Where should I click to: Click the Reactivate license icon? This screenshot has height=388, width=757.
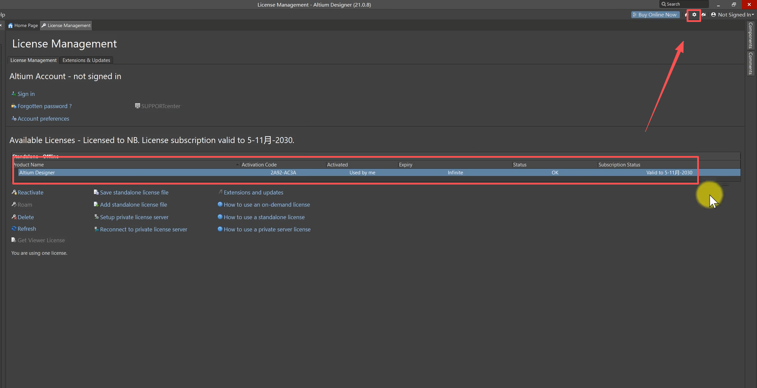14,192
